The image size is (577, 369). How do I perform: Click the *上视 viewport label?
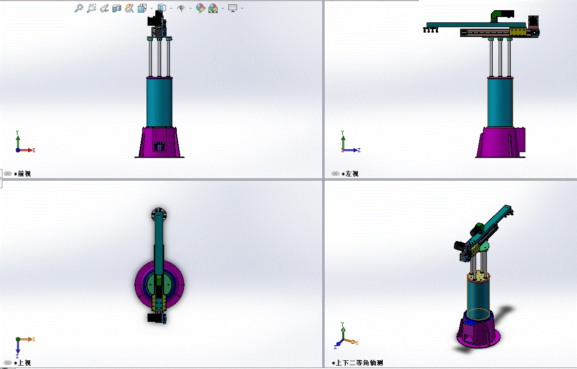point(22,363)
